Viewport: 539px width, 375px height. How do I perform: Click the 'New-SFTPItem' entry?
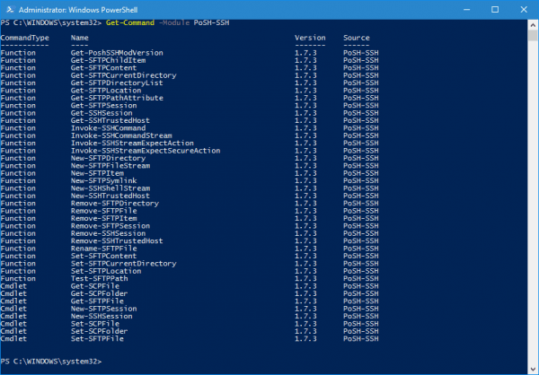(x=97, y=173)
